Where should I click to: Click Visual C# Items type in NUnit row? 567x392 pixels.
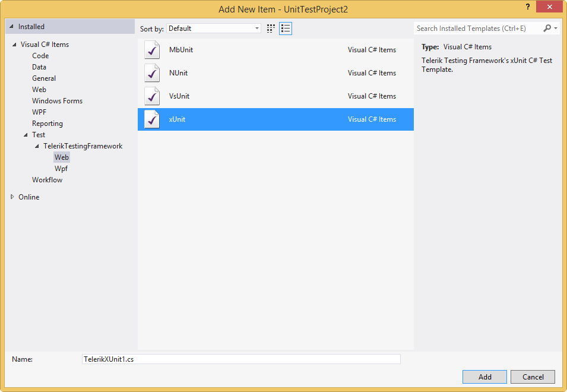click(x=372, y=73)
